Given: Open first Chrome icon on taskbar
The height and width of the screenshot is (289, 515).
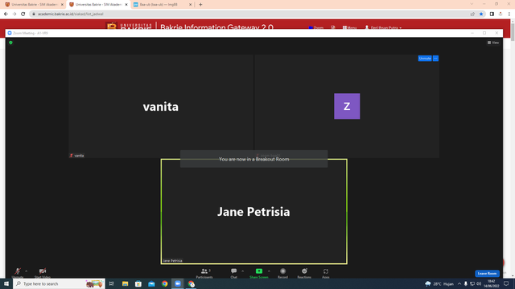Looking at the screenshot, I should (x=164, y=283).
